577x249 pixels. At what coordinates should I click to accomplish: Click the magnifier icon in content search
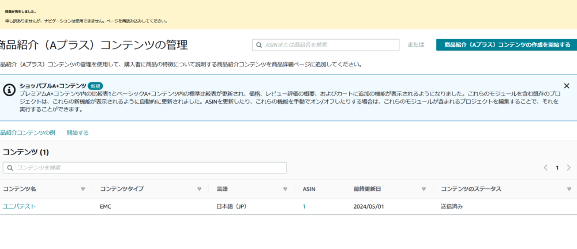pos(9,168)
